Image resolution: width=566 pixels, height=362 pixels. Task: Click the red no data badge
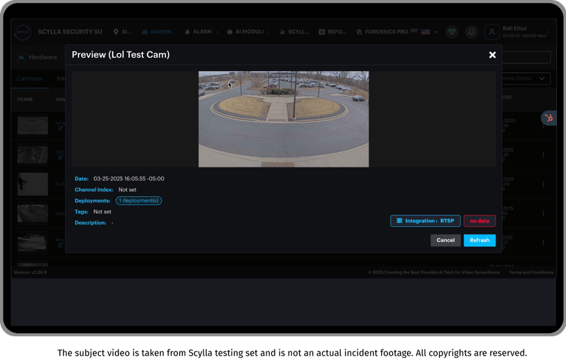click(x=480, y=220)
